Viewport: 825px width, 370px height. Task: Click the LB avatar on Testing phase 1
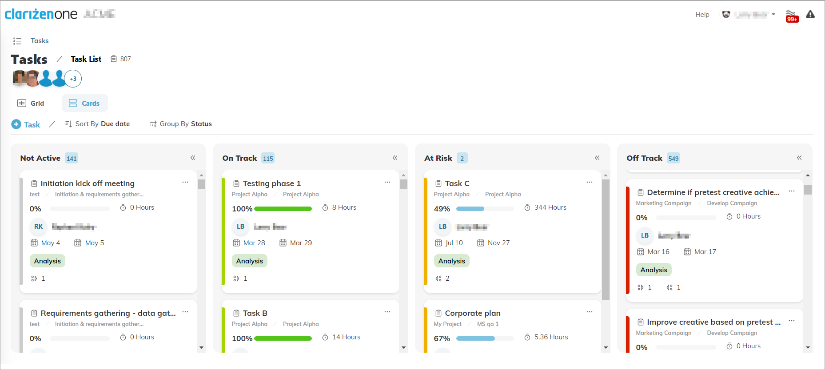click(240, 227)
